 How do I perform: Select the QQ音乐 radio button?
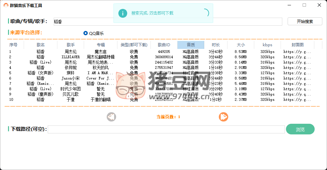86,33
